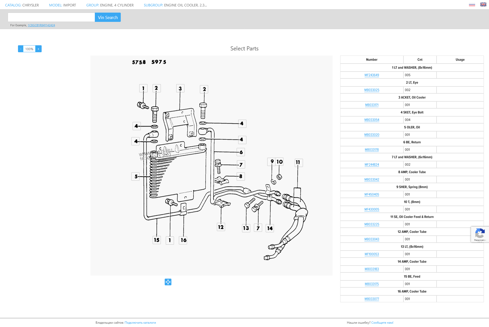
Task: Select callout number 16 on the diagram
Action: tap(183, 240)
